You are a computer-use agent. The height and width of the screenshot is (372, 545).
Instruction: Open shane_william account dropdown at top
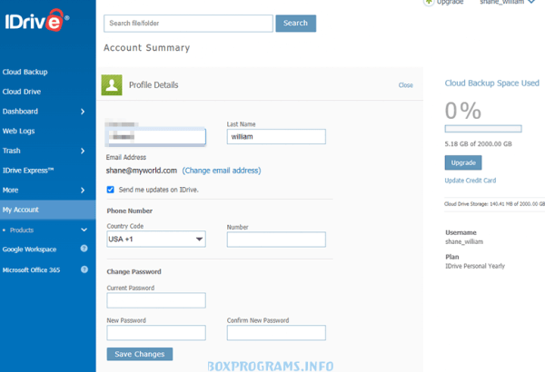(509, 3)
